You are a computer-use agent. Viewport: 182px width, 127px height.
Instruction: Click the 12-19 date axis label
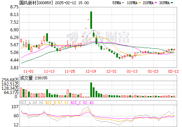click(x=91, y=71)
